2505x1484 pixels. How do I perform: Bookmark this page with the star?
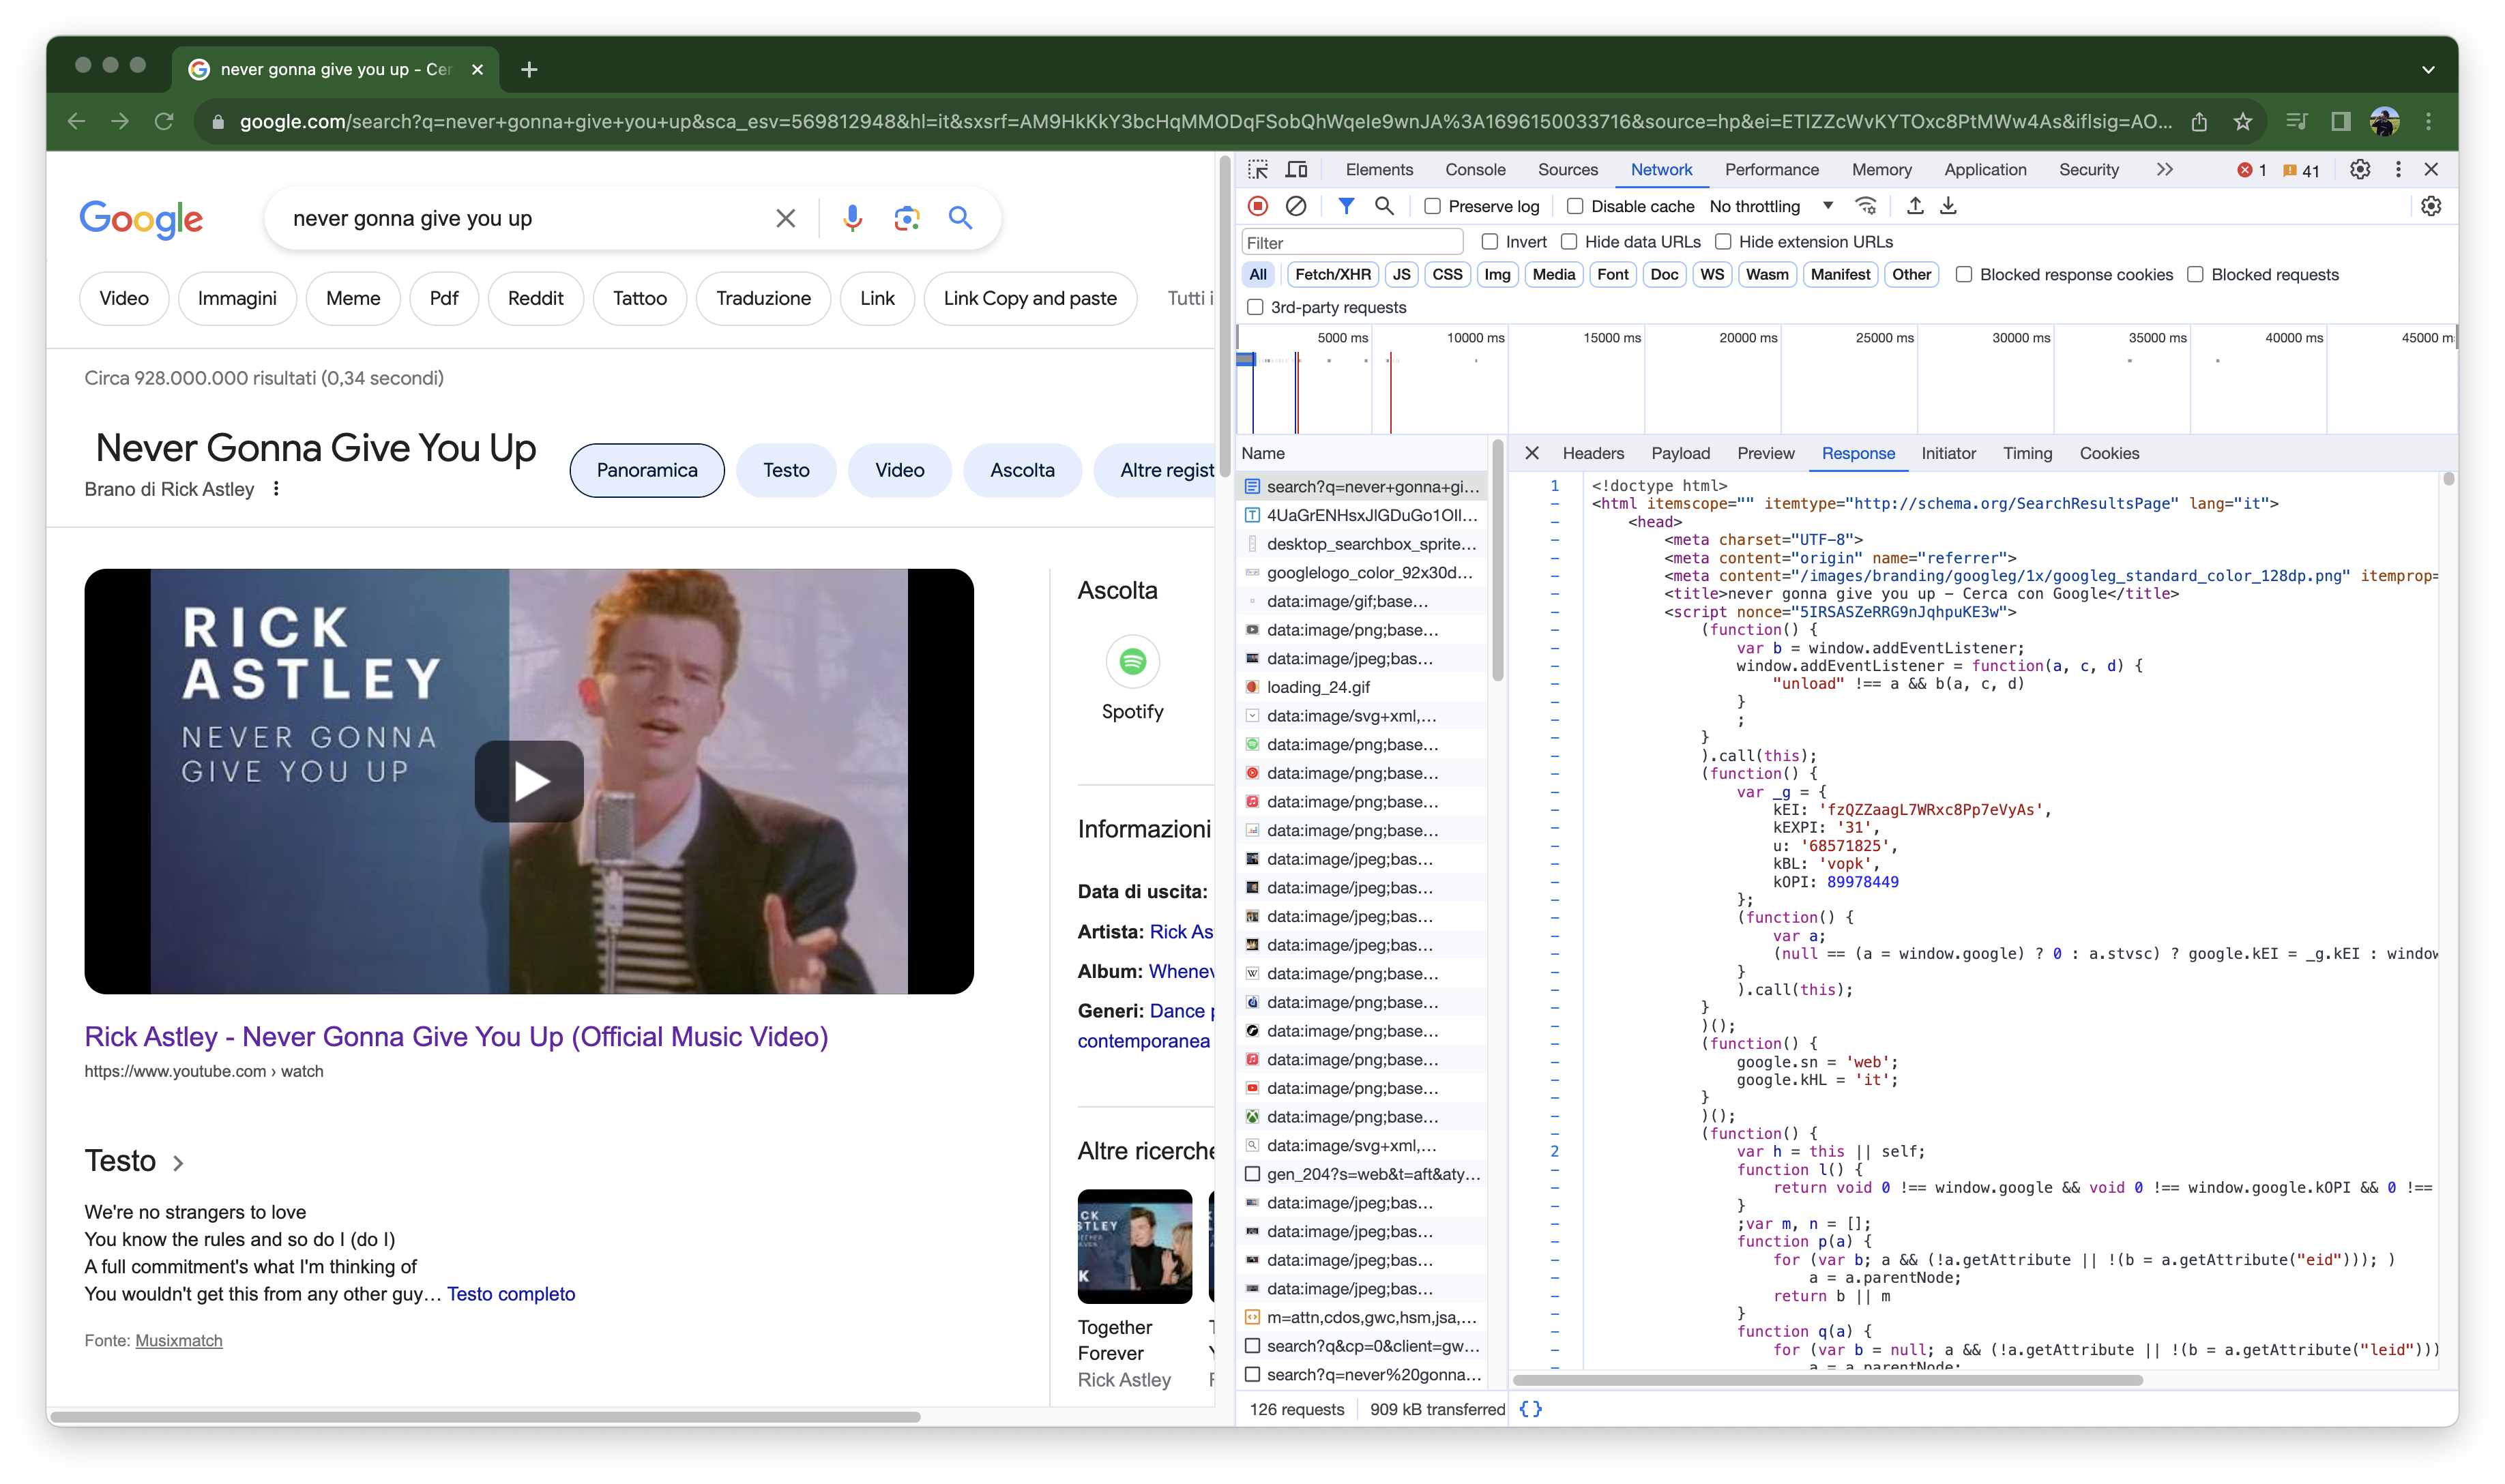[x=2243, y=122]
